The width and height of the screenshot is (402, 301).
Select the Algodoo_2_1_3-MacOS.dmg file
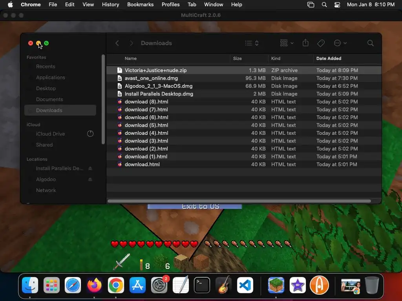(x=244, y=86)
